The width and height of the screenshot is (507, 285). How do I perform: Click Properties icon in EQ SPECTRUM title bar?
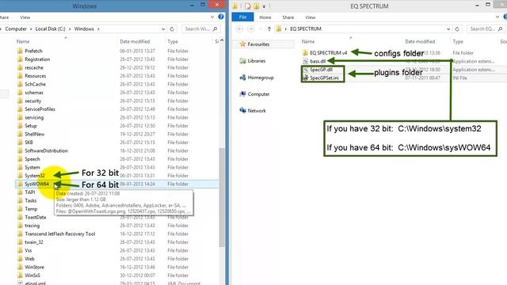coord(248,6)
